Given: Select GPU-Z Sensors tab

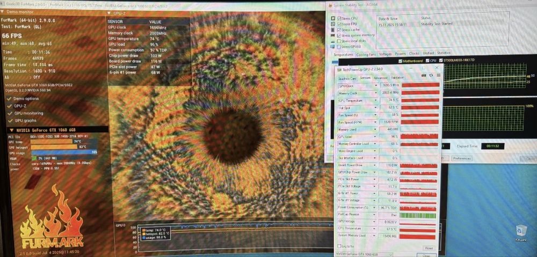Looking at the screenshot, I should point(365,78).
